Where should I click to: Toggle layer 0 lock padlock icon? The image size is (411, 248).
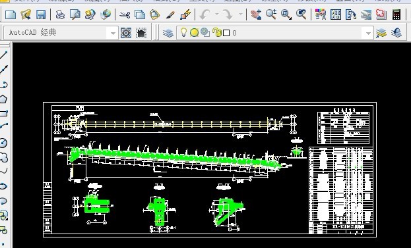click(x=217, y=32)
